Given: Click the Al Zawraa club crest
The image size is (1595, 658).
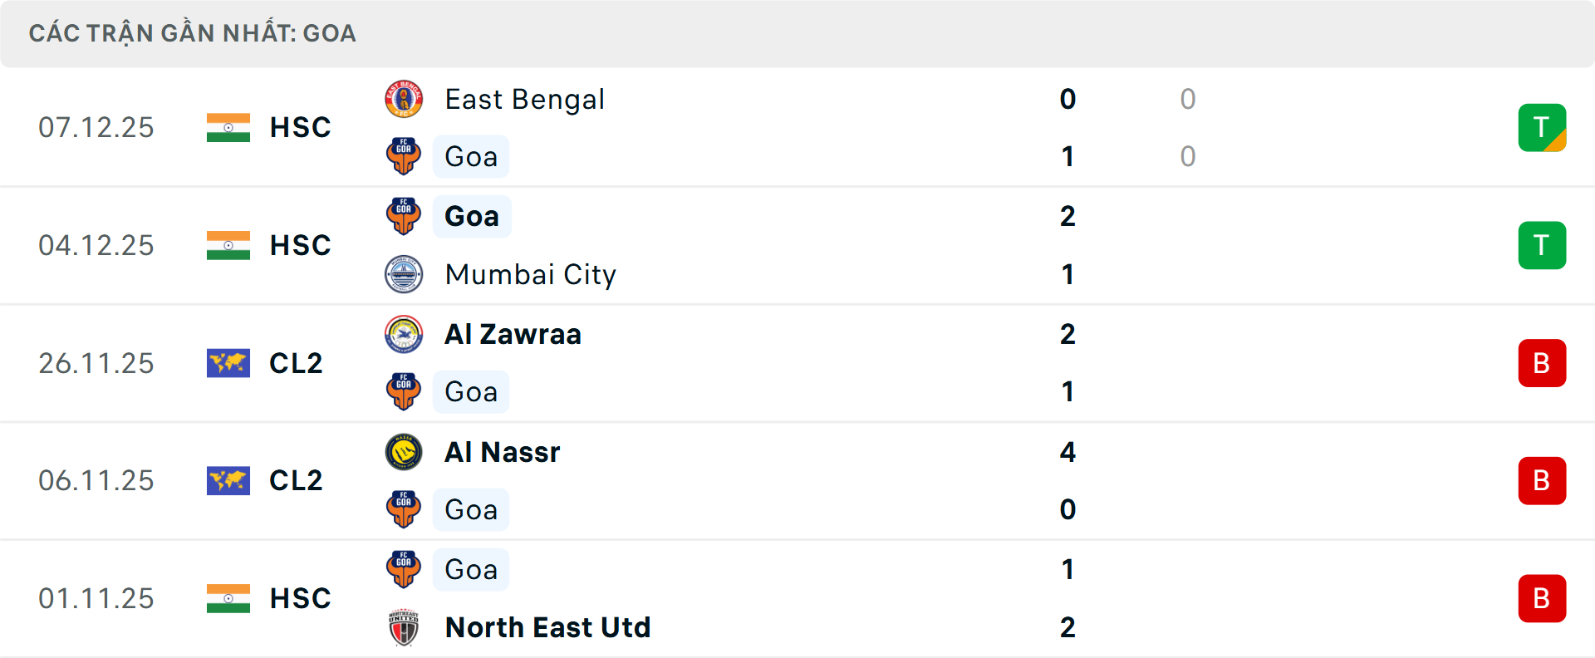Looking at the screenshot, I should [x=404, y=334].
